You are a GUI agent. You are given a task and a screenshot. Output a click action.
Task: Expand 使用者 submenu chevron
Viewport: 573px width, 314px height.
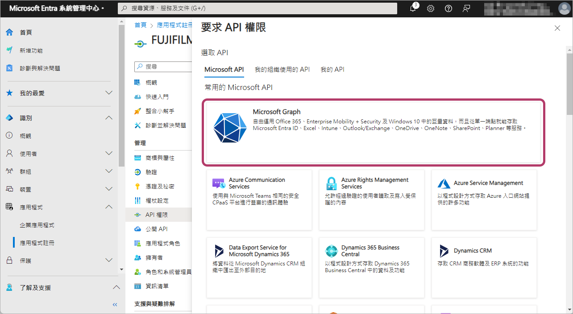click(109, 154)
